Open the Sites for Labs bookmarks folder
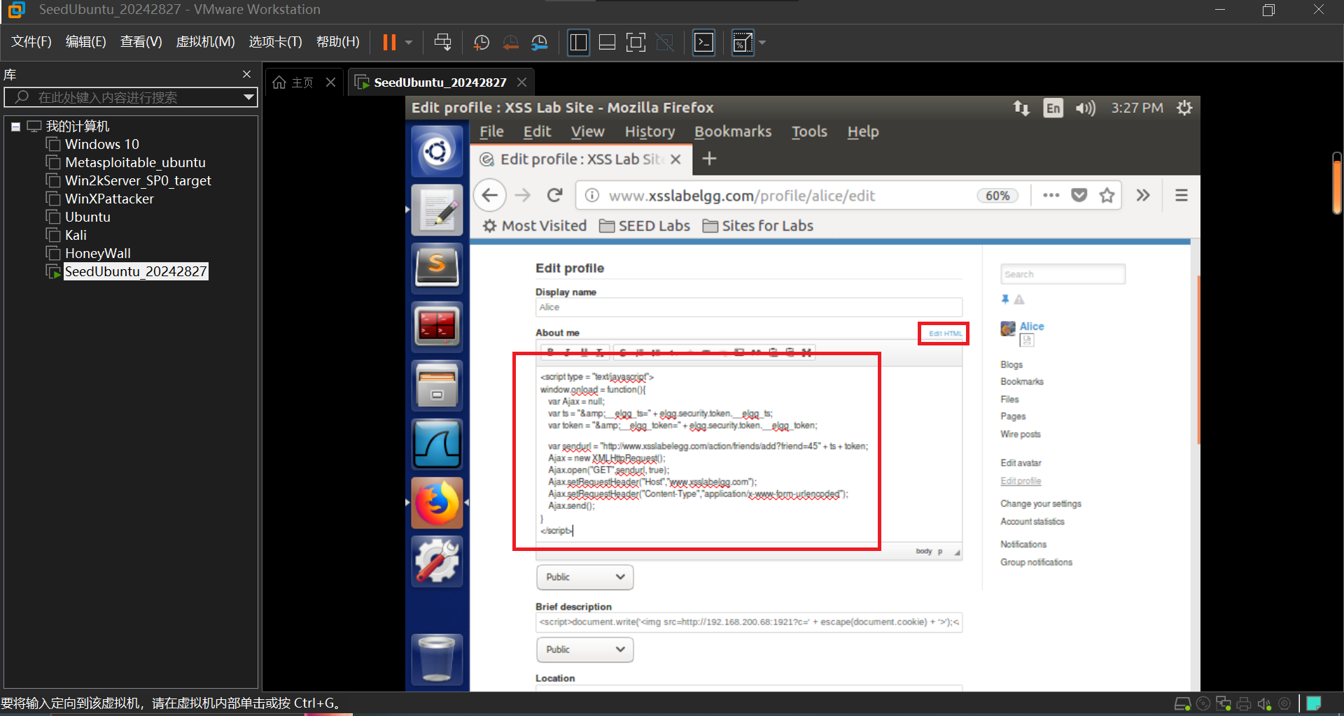The width and height of the screenshot is (1344, 716). [758, 226]
